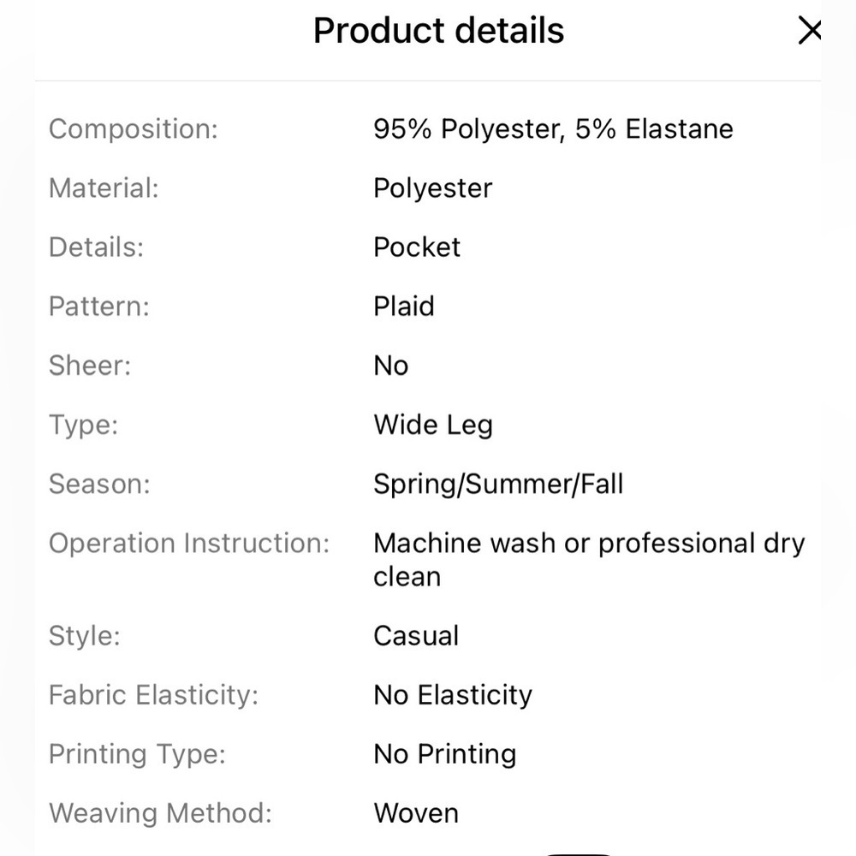Viewport: 856px width, 856px height.
Task: Tap the No Printing value
Action: tap(445, 754)
